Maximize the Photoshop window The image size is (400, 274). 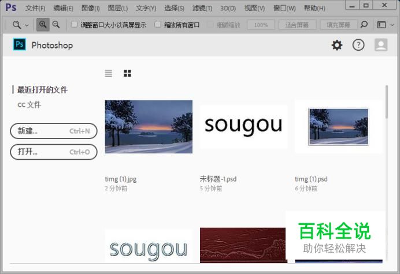(366, 5)
